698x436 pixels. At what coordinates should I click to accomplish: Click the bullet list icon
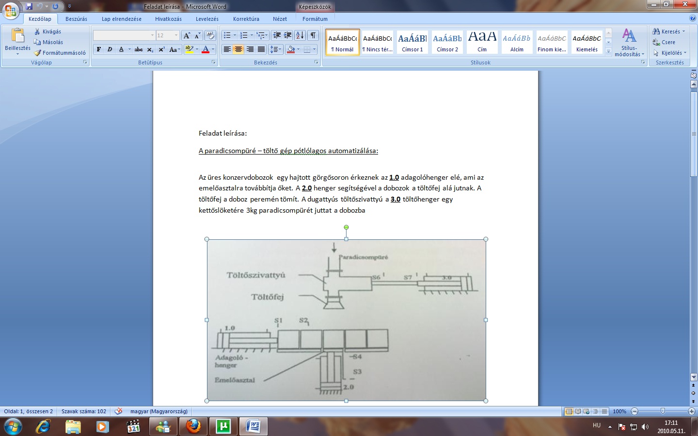click(x=227, y=35)
